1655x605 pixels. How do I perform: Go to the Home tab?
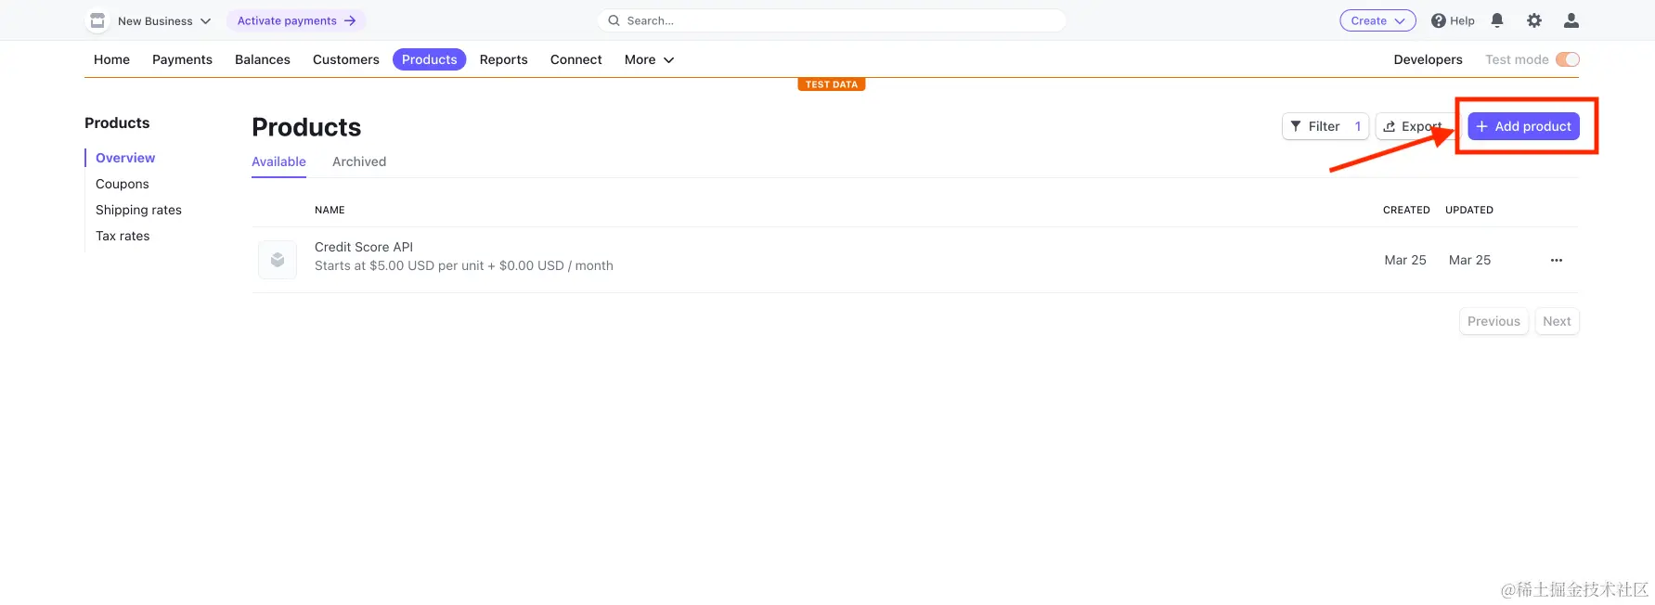pos(111,59)
